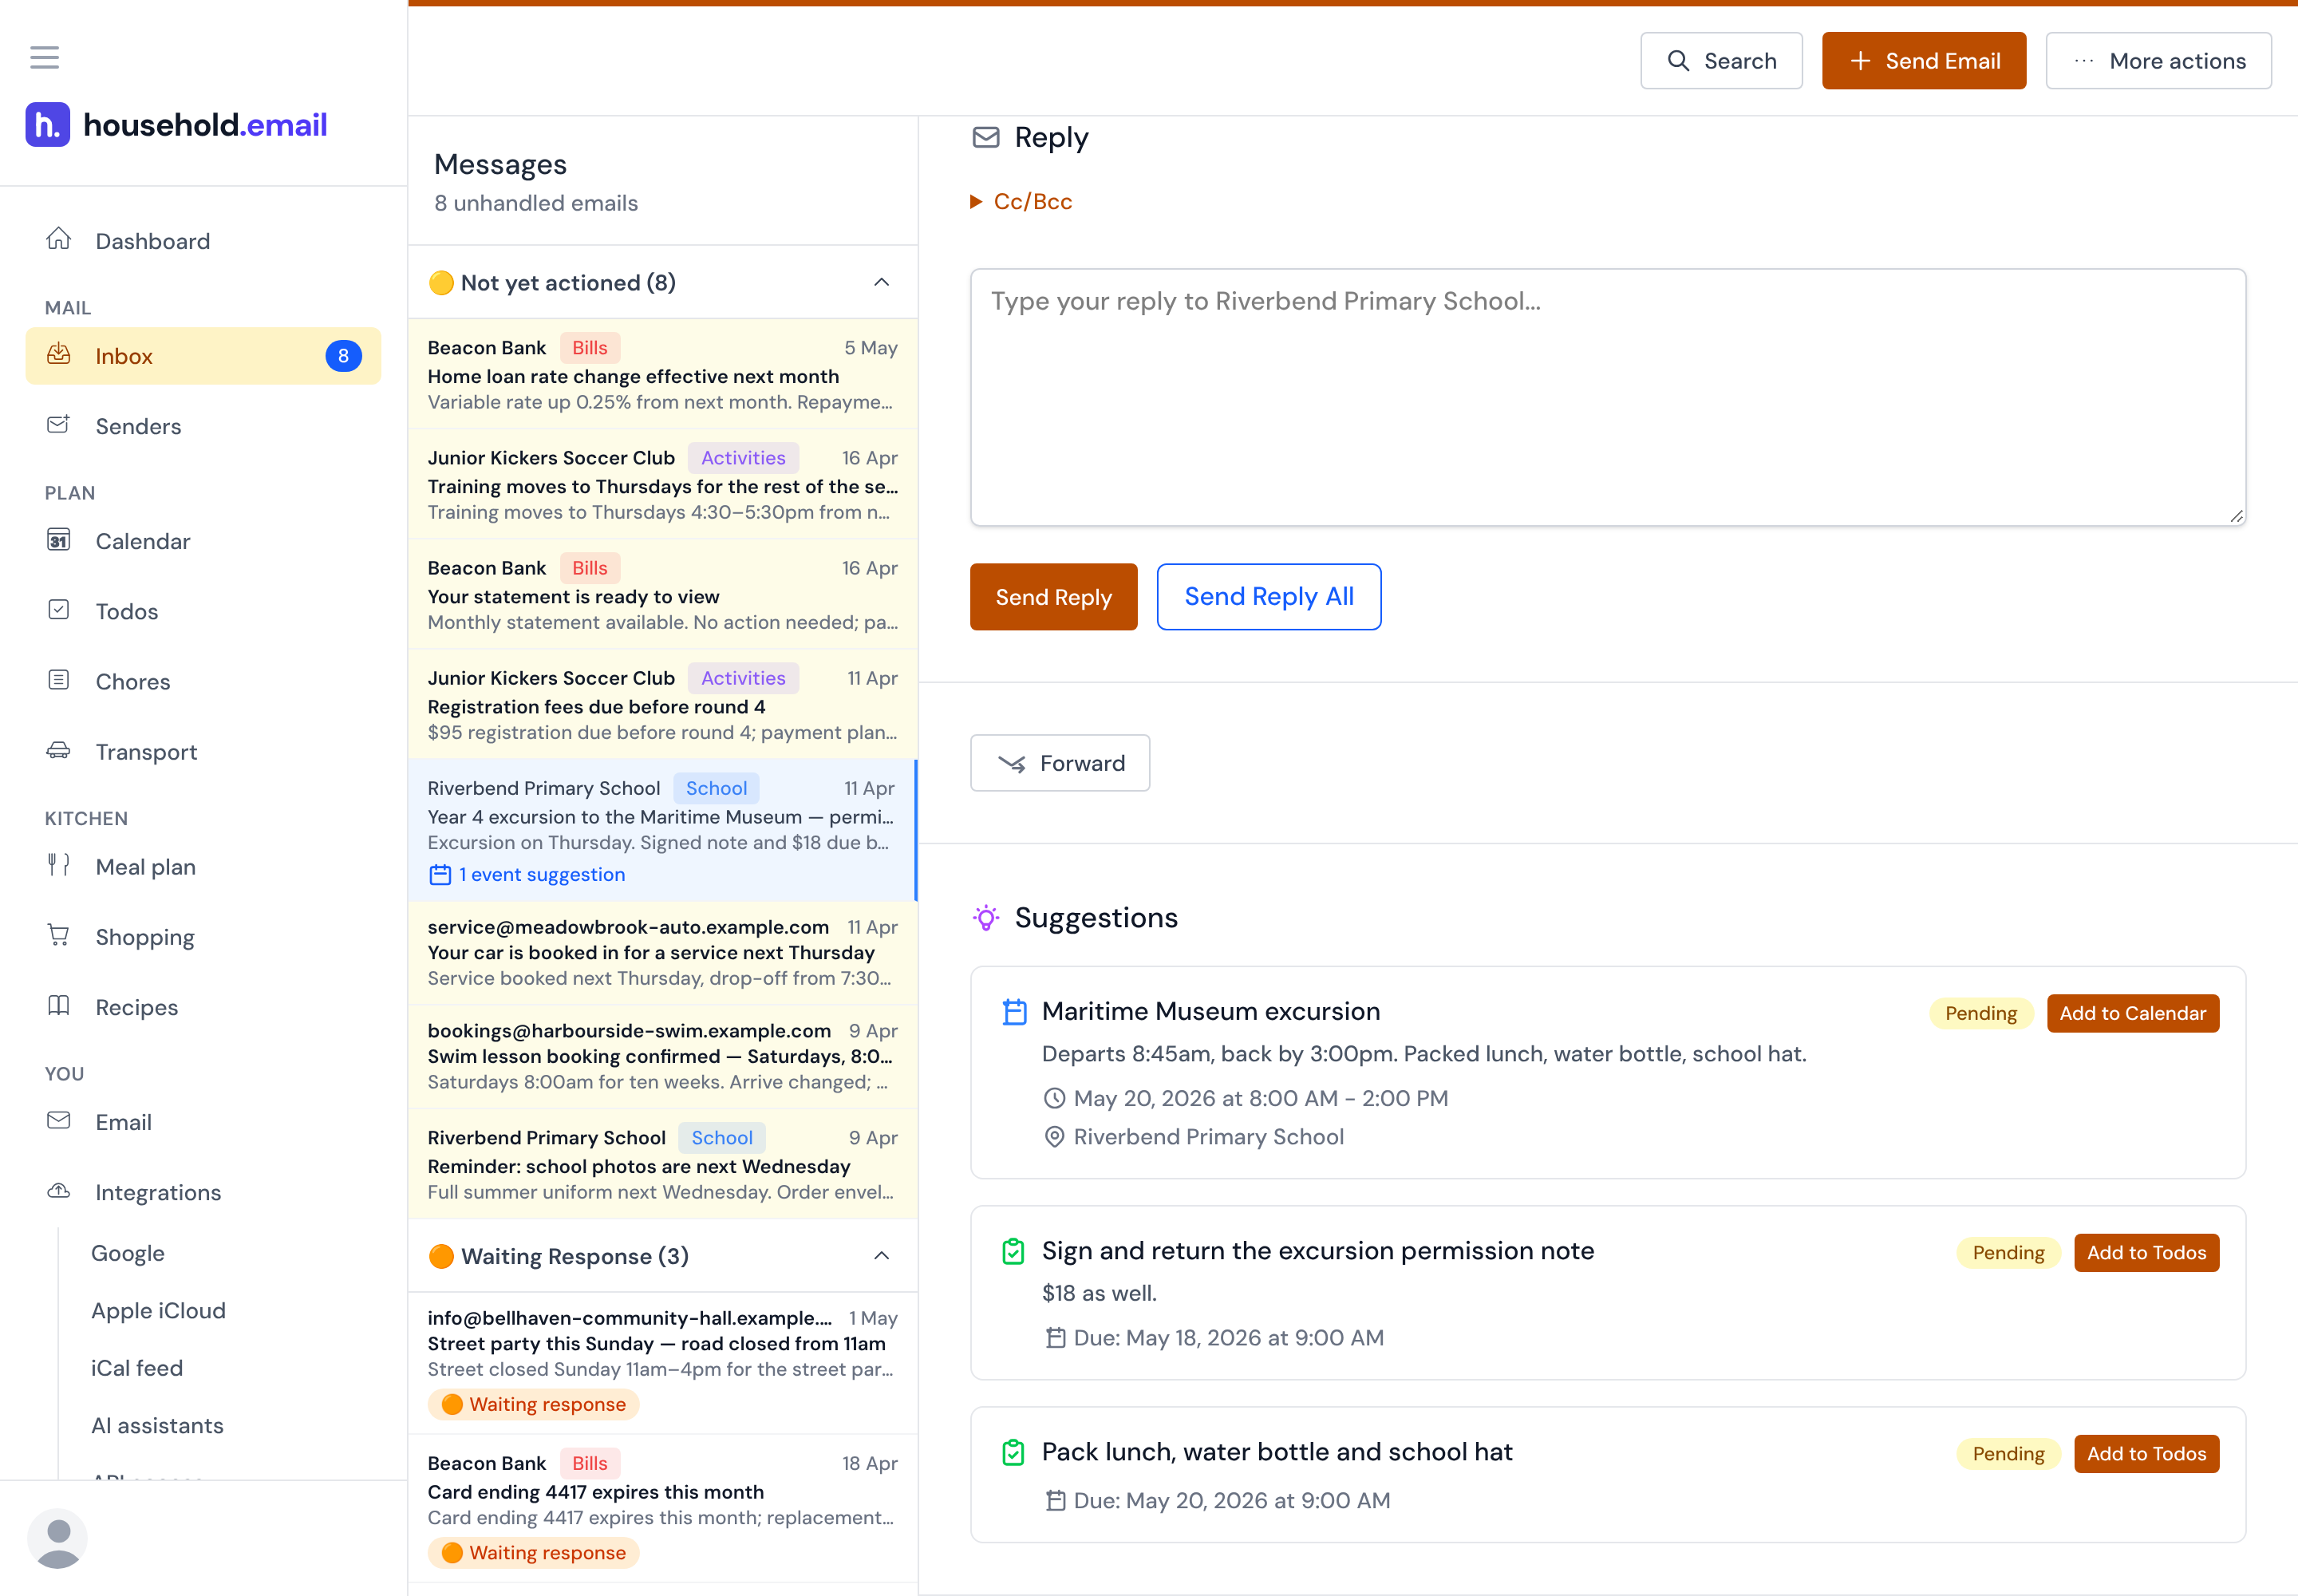This screenshot has width=2298, height=1596.
Task: Click the Send Reply button
Action: (1053, 597)
